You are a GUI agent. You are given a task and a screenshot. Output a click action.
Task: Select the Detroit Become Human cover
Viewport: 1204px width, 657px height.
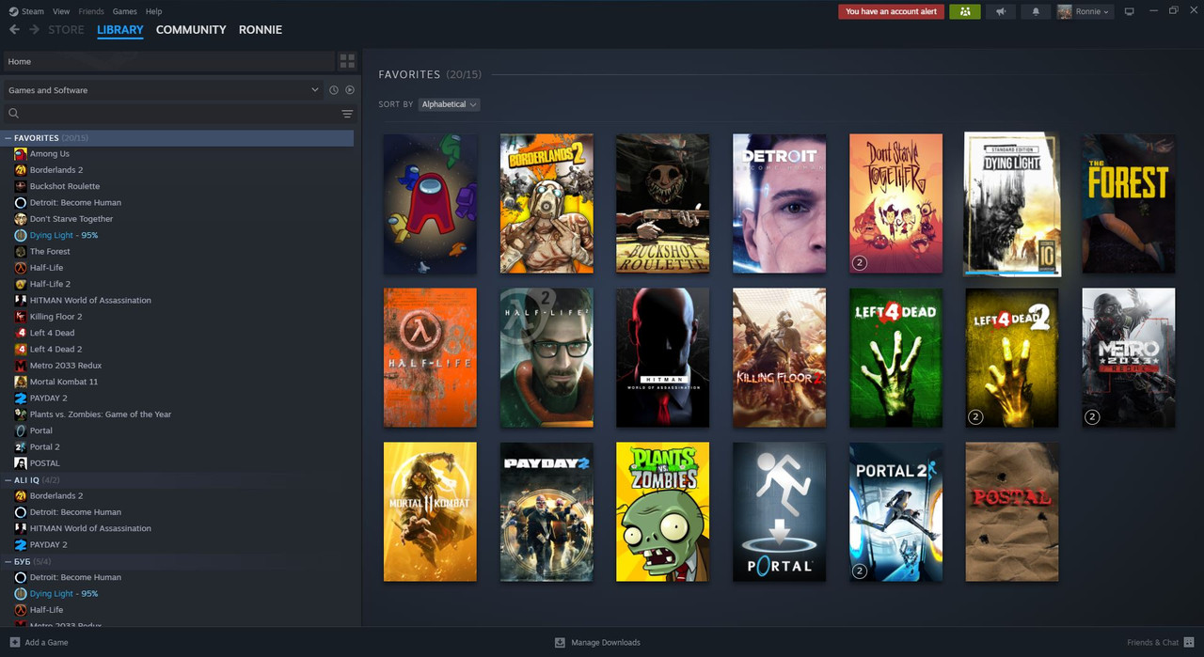coord(779,203)
